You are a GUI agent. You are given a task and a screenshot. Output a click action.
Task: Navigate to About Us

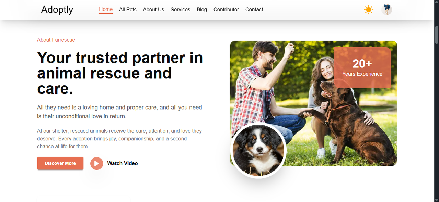click(x=153, y=10)
